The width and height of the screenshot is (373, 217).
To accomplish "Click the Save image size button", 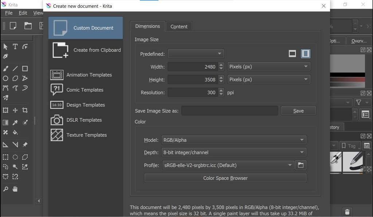I will 298,111.
